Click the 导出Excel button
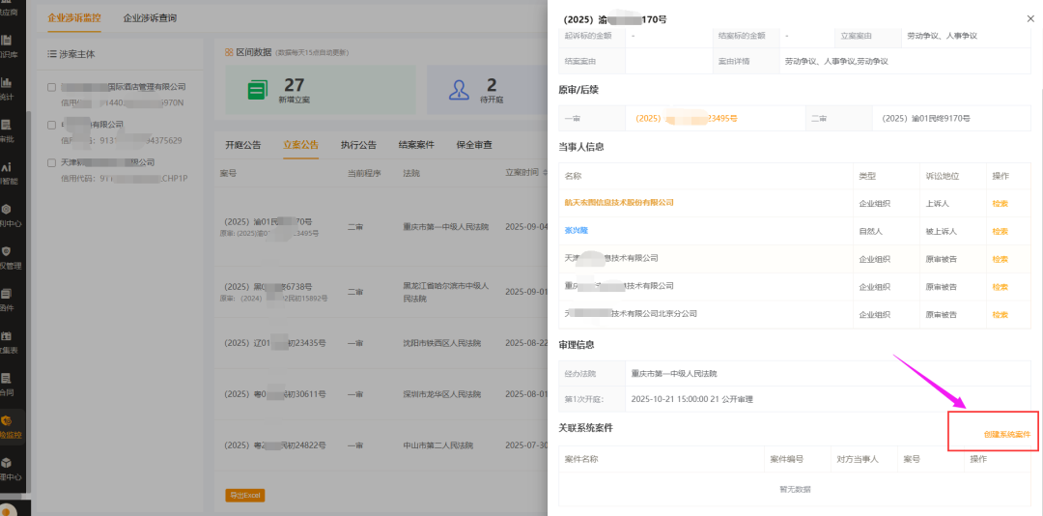The height and width of the screenshot is (516, 1043). tap(244, 496)
